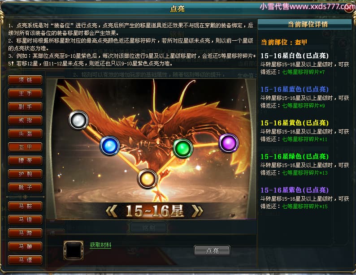This screenshot has width=356, height=275.
Task: Go to next star level arrow
Action: point(197,211)
